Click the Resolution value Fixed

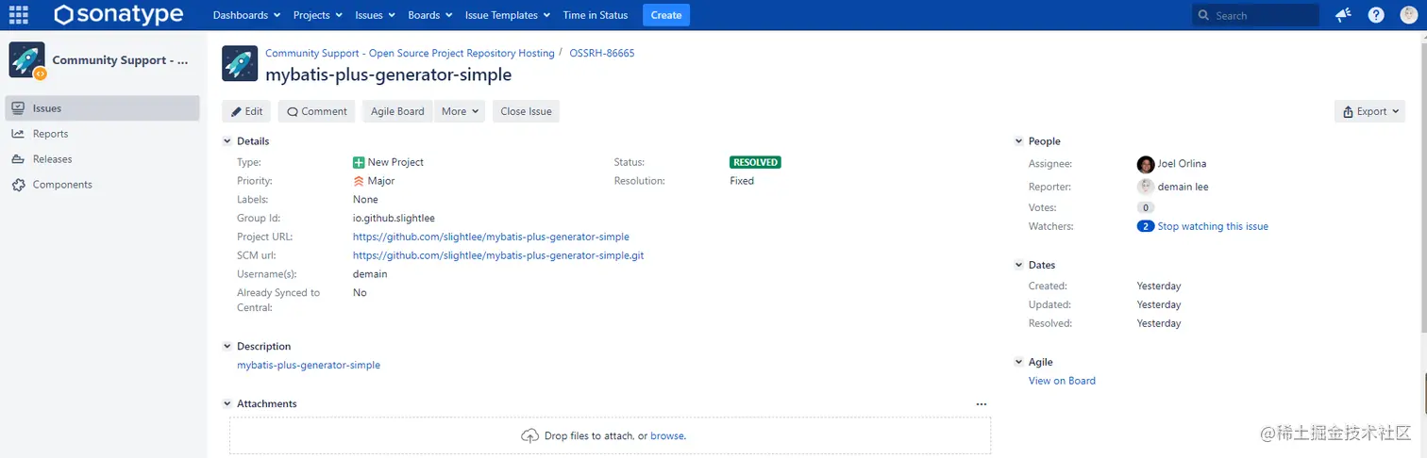click(x=742, y=181)
